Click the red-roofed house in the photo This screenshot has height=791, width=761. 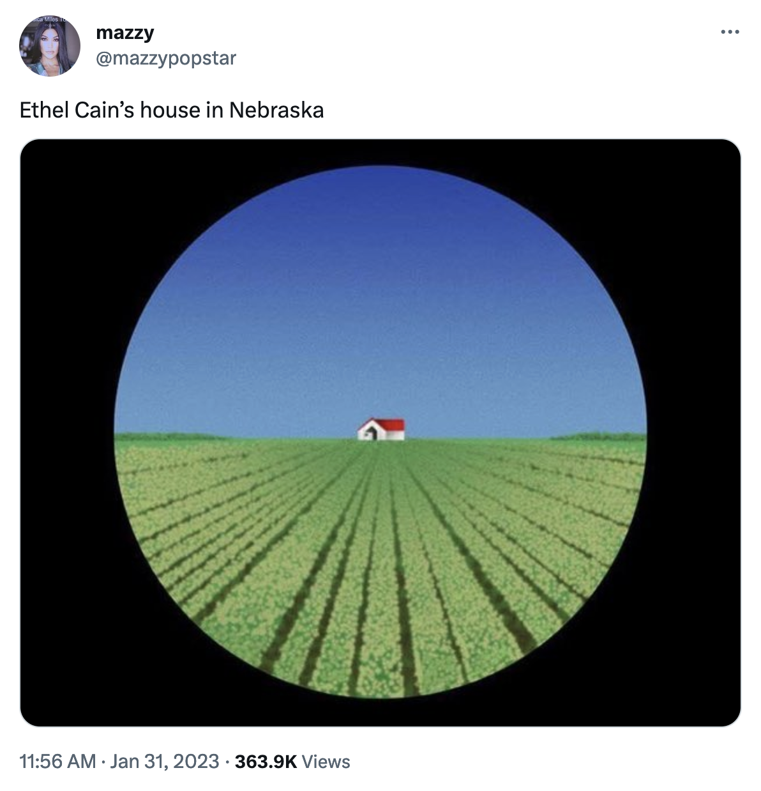[381, 429]
